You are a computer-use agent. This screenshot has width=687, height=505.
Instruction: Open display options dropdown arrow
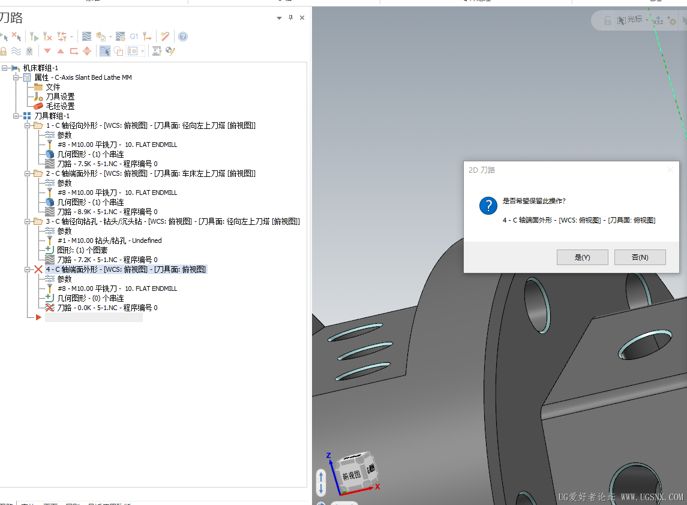(142, 51)
